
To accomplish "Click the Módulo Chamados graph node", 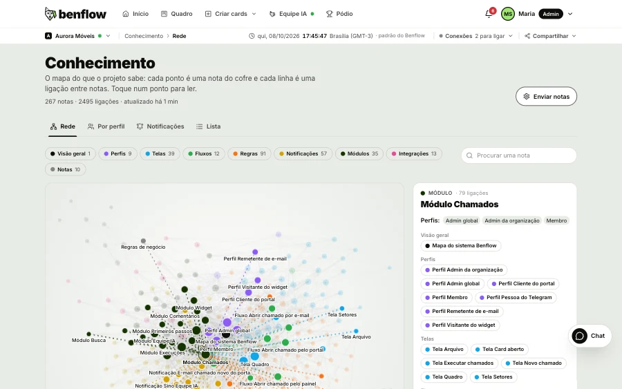I will 205,354.
